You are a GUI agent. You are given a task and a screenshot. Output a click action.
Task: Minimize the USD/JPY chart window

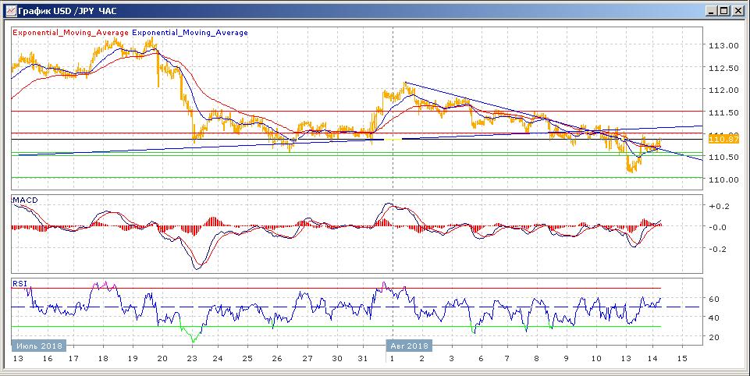(x=712, y=10)
